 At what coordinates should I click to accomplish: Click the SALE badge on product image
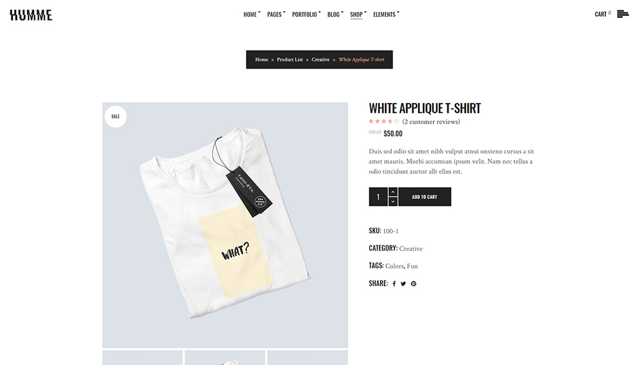(x=115, y=117)
